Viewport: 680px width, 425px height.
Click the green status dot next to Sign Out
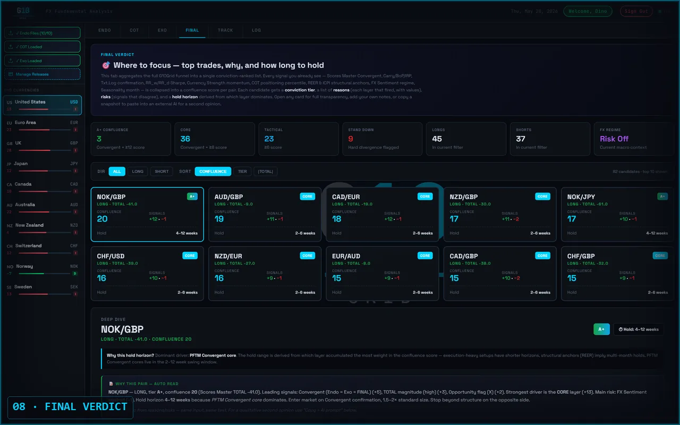point(660,11)
